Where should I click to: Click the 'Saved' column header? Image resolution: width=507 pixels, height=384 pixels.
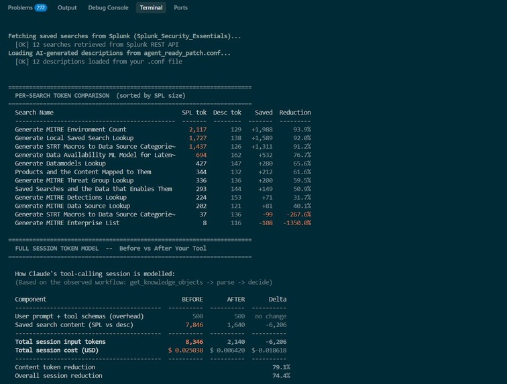click(x=264, y=113)
